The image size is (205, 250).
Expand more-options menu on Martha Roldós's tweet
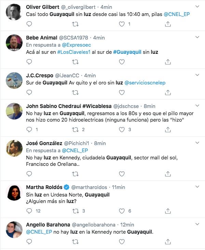197,187
